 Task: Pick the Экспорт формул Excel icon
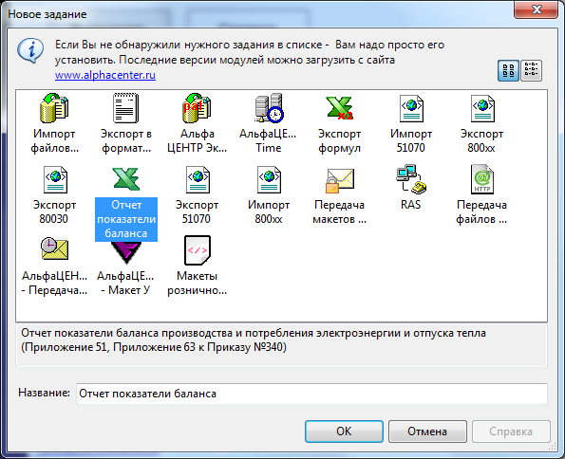[339, 108]
